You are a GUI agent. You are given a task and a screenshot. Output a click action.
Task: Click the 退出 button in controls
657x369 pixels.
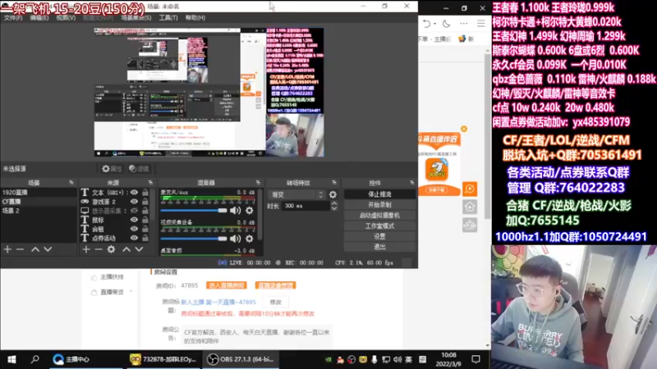pyautogui.click(x=379, y=247)
